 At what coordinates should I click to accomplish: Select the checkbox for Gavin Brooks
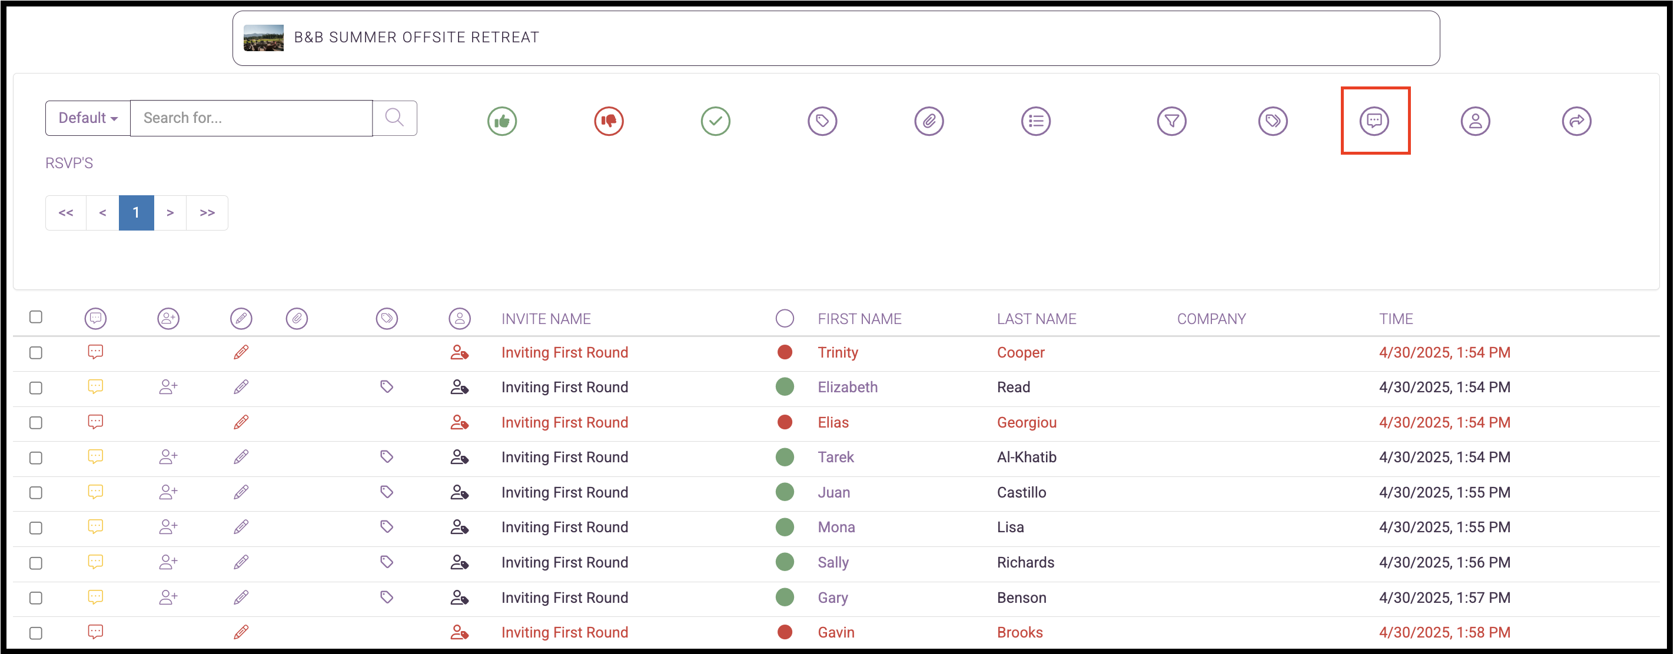[36, 633]
